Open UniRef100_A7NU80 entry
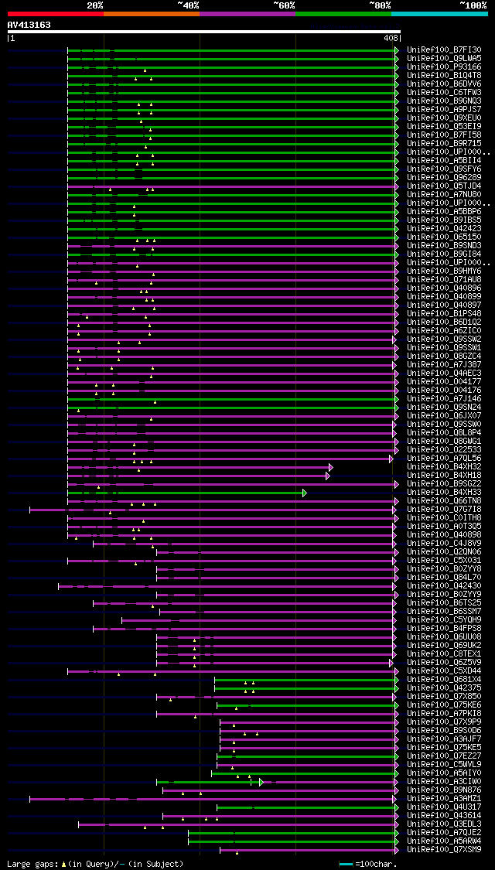 (444, 195)
